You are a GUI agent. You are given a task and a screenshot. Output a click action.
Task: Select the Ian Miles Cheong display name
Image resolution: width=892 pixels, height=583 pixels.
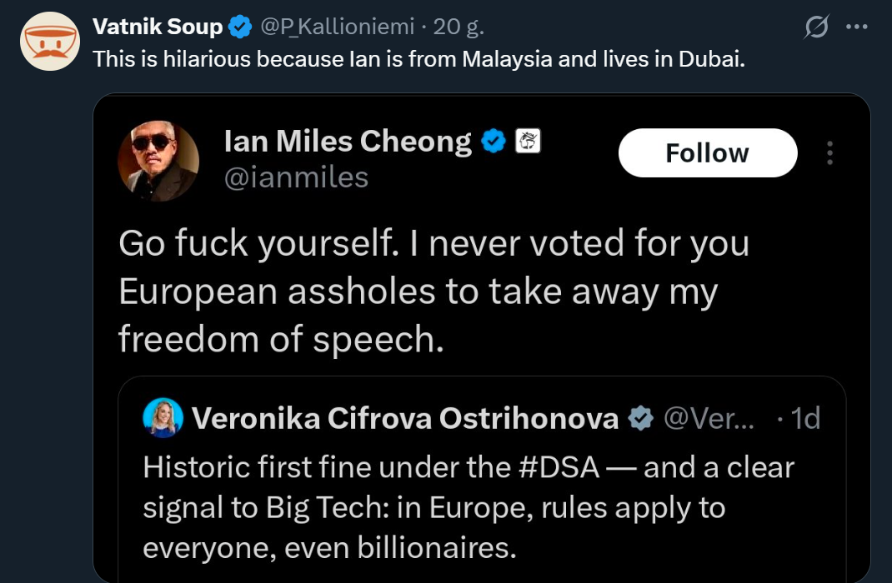coord(348,142)
